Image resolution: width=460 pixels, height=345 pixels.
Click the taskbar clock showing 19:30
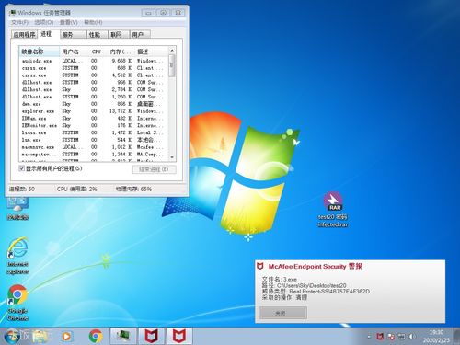(436, 336)
